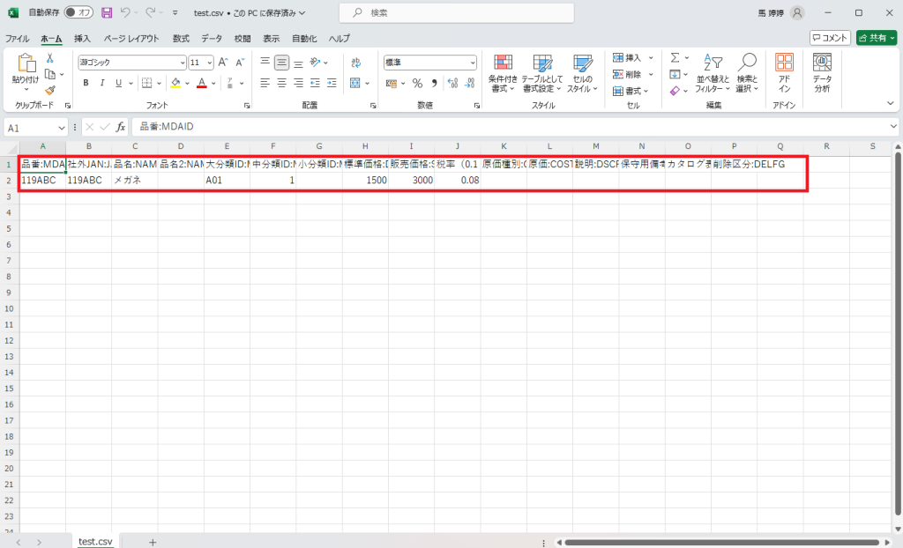Open the 標準 number format dropdown

click(473, 63)
